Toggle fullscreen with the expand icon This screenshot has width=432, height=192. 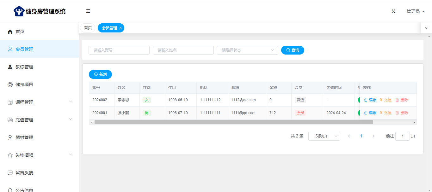pyautogui.click(x=393, y=11)
